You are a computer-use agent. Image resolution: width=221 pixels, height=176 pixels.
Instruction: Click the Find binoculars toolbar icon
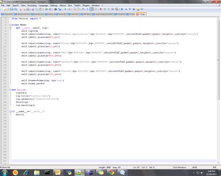click(55, 9)
